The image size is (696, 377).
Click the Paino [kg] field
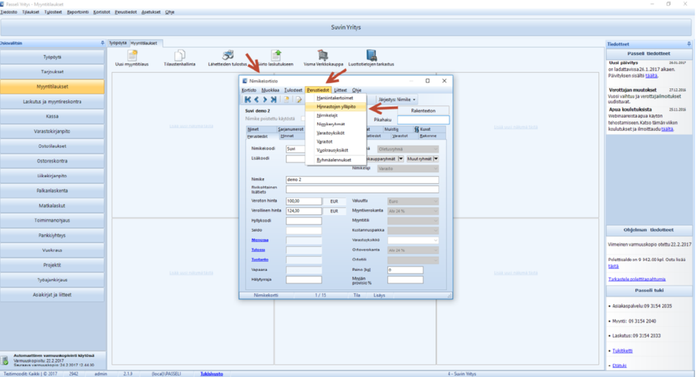[x=405, y=270]
